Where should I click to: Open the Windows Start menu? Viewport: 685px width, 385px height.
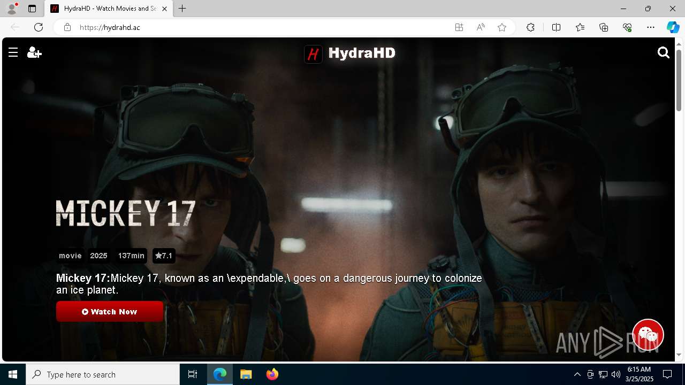[x=13, y=374]
